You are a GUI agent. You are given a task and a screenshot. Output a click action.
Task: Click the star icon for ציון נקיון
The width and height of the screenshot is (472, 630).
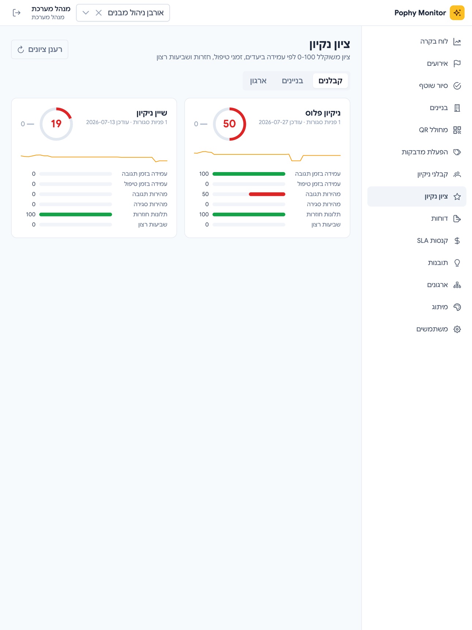457,197
